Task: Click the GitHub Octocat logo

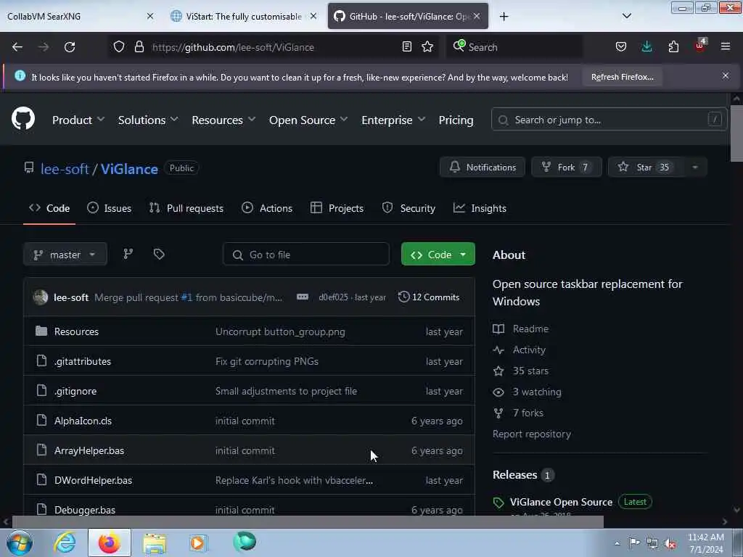Action: point(23,118)
